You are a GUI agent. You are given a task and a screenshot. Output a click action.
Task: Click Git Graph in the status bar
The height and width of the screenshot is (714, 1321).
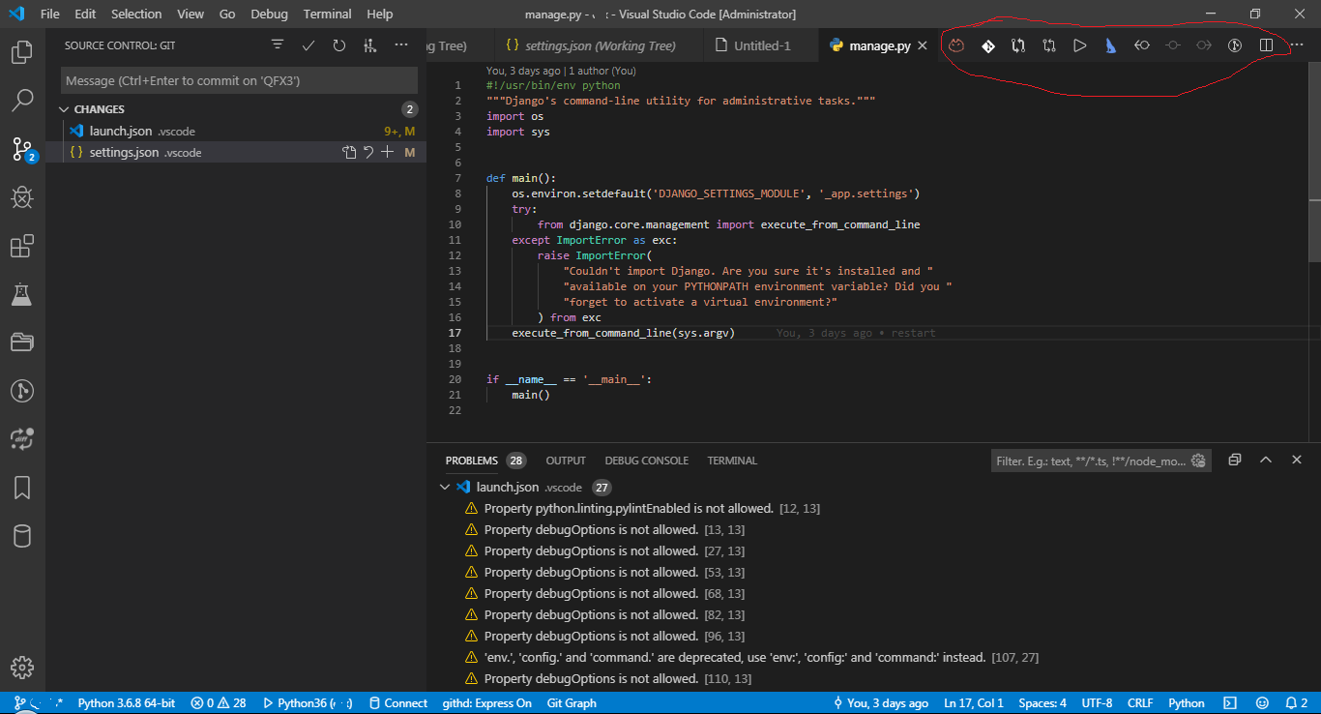[x=572, y=703]
